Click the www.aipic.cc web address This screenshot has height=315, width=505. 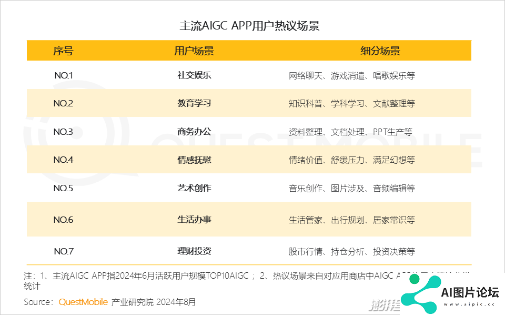[x=469, y=304]
